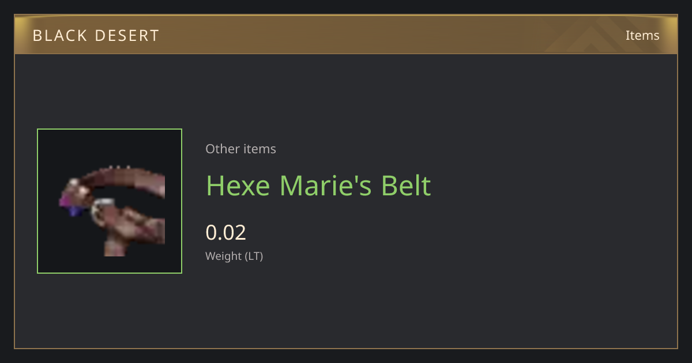
Task: Click the faint chevron emblem in the header
Action: coord(601,36)
